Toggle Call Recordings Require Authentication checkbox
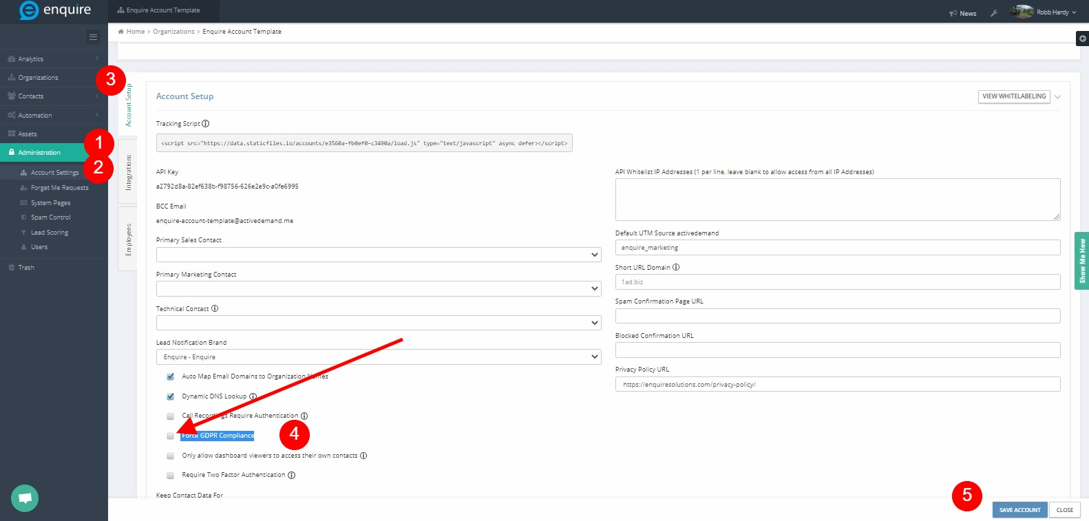Screen dimensions: 1089x521 (170, 416)
